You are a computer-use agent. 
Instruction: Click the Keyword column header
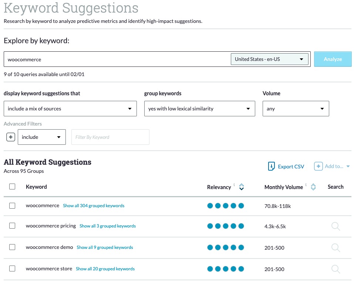tap(36, 187)
